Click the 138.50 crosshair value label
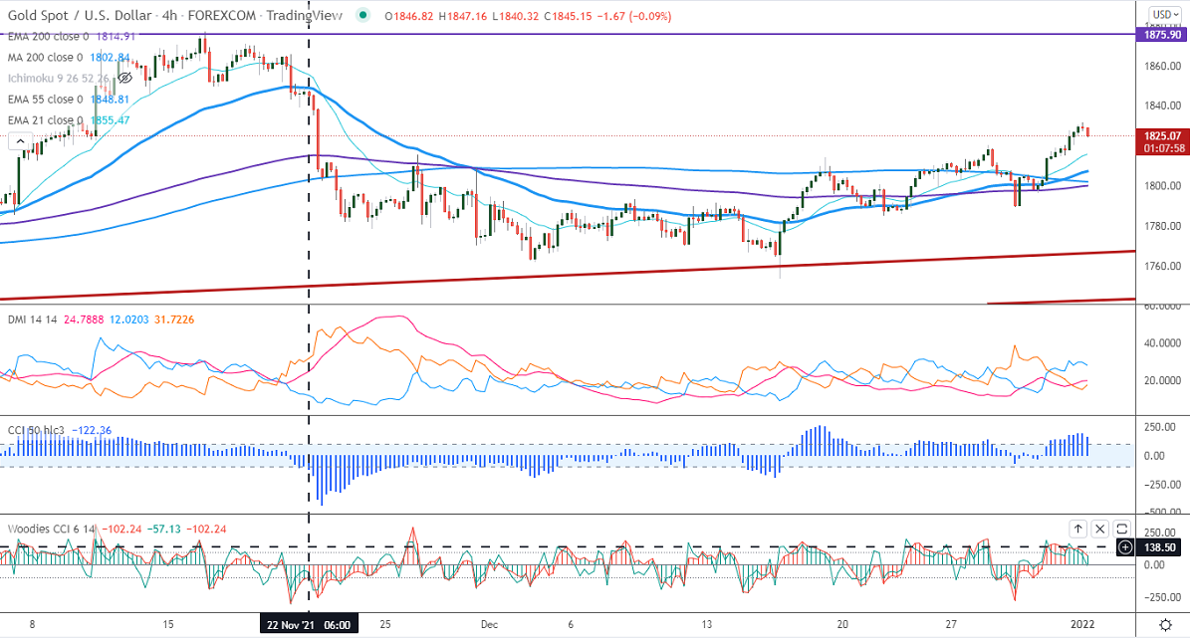The image size is (1190, 642). click(x=1160, y=547)
